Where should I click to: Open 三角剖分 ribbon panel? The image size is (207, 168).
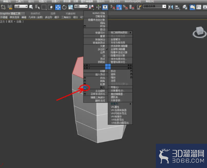[x=66, y=17]
